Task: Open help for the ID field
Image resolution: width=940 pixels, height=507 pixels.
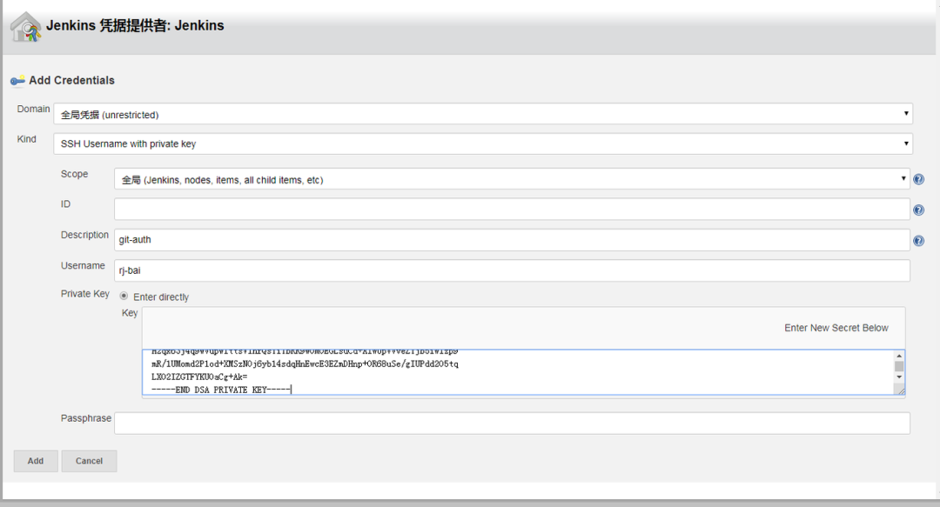Action: pos(918,210)
